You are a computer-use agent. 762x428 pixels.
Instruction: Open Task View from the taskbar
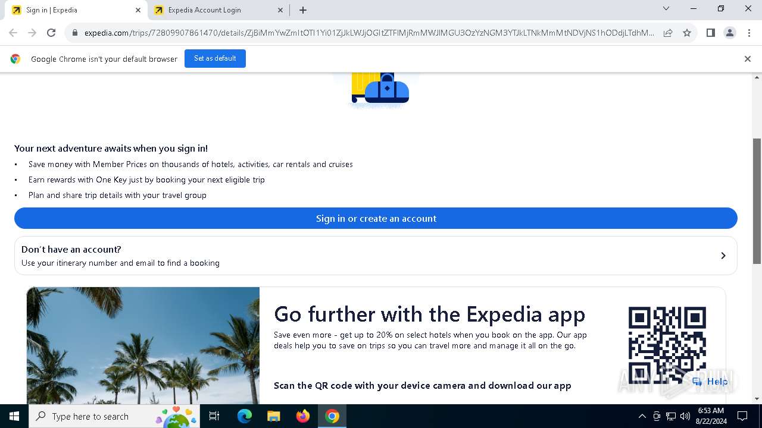[x=214, y=416]
